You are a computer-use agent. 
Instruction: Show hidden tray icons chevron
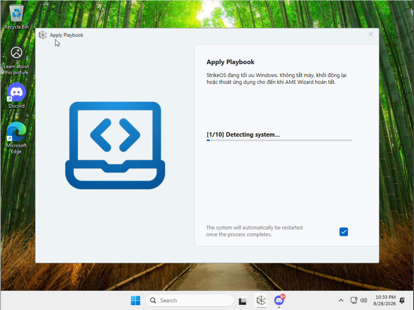click(341, 300)
